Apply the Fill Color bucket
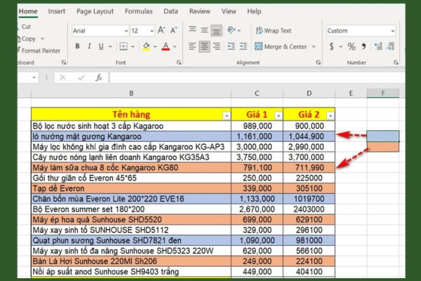421x281 pixels. 147,46
